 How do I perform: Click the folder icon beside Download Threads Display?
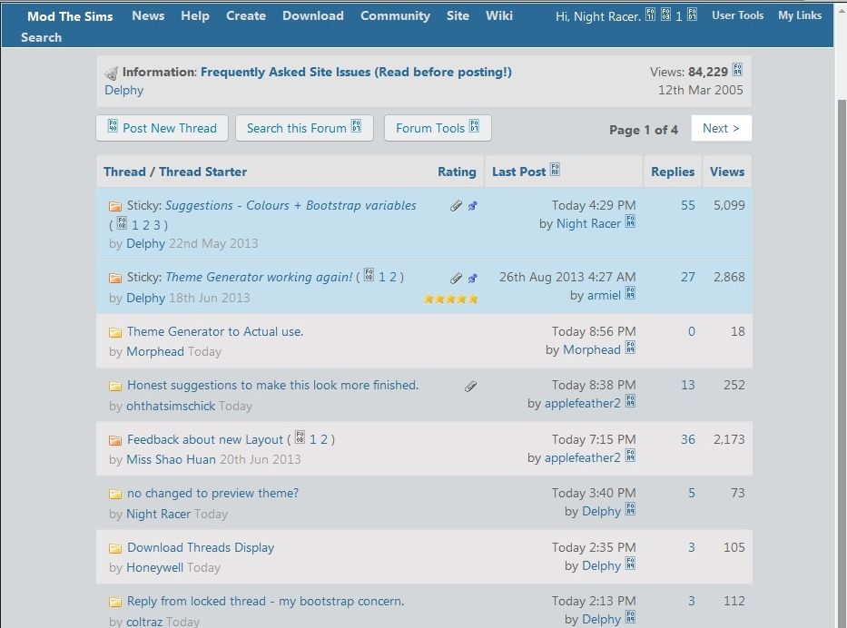tap(115, 547)
